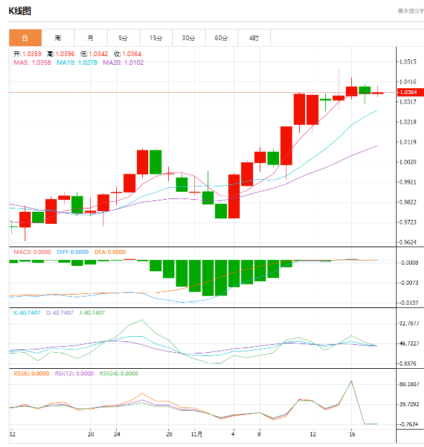424x447 pixels.
Task: Click the RSI(6): 0.0000 label
Action: pos(31,374)
